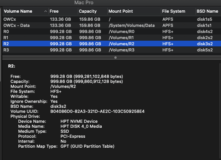Click the disk5s2 BSD name cell
The height and width of the screenshot is (160, 221).
click(x=205, y=50)
